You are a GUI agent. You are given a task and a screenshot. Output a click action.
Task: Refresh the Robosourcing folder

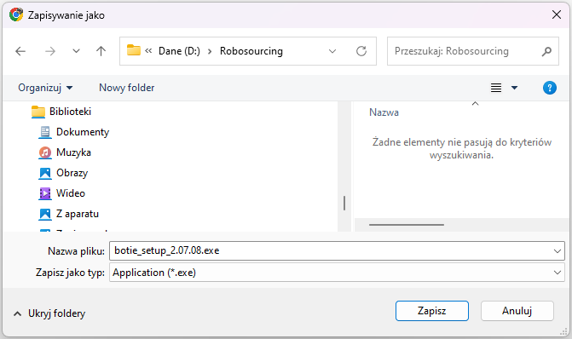361,51
